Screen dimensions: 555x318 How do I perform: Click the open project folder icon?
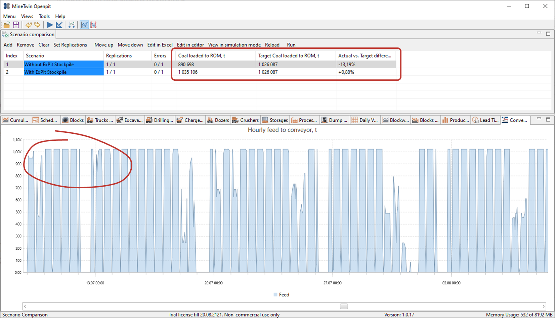(x=7, y=25)
